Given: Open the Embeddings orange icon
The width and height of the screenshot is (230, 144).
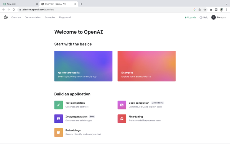Looking at the screenshot, I should click(59, 132).
